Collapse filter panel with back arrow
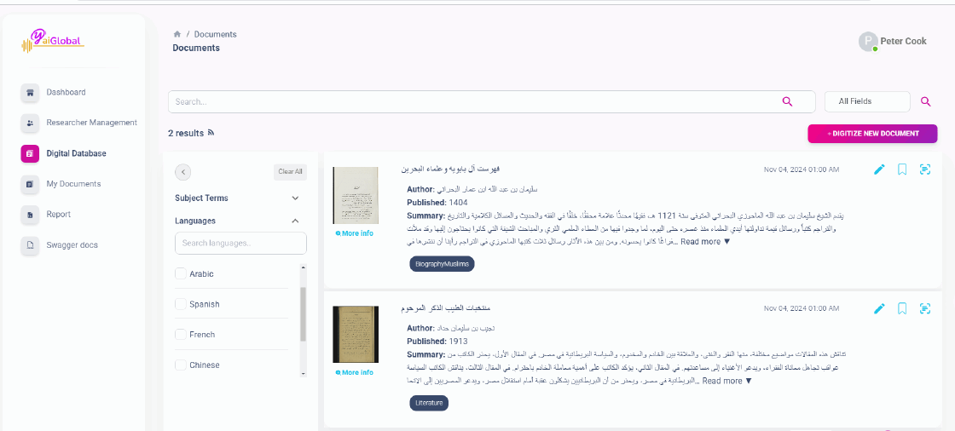Screen dimensions: 955x431 click(182, 172)
